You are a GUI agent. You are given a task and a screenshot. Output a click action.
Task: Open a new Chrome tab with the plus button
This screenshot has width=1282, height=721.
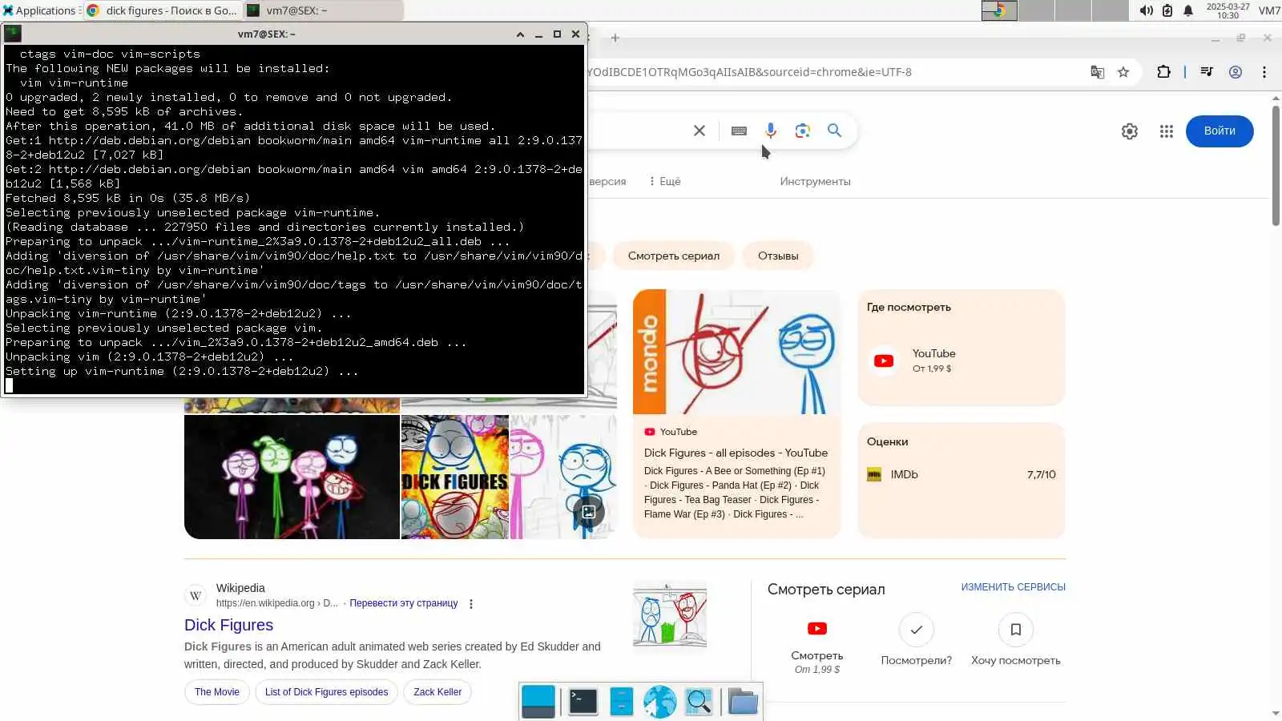[615, 38]
